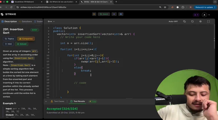Click the runtime 1 ms badge
Viewport: 218px width, 120px height.
pyautogui.click(x=93, y=101)
